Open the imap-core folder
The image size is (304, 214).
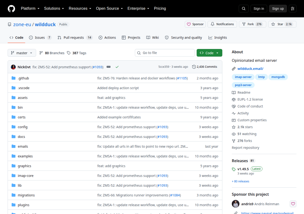tap(26, 176)
